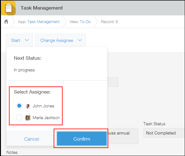Choose the Maria Jackson radio button
Image resolution: width=185 pixels, height=156 pixels.
tap(19, 118)
